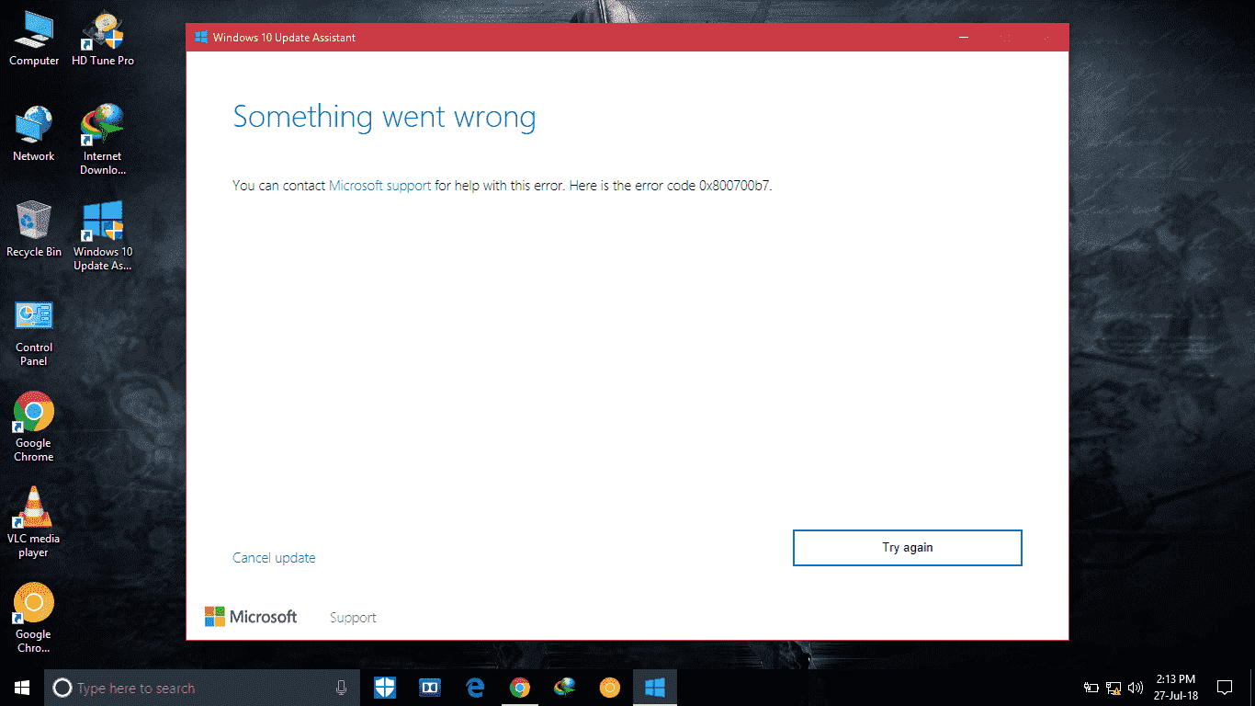1255x706 pixels.
Task: Select the Computer desktop icon
Action: [34, 39]
